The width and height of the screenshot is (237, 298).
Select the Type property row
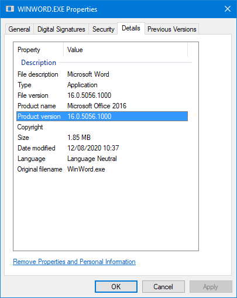point(102,85)
